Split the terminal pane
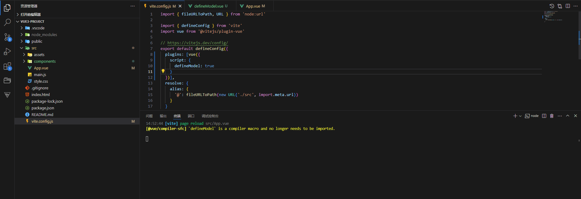Viewport: 581px width, 199px height. (x=544, y=116)
